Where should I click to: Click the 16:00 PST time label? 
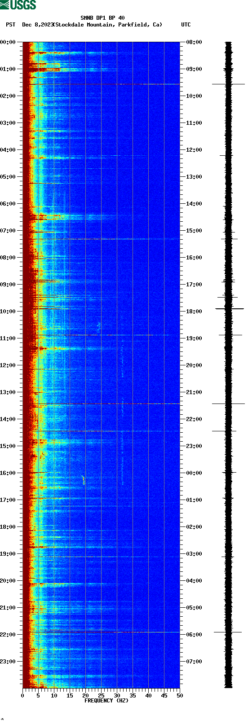(x=8, y=473)
